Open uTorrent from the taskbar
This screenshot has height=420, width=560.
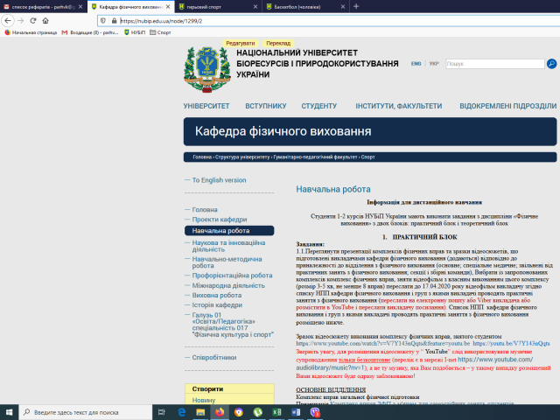257,412
